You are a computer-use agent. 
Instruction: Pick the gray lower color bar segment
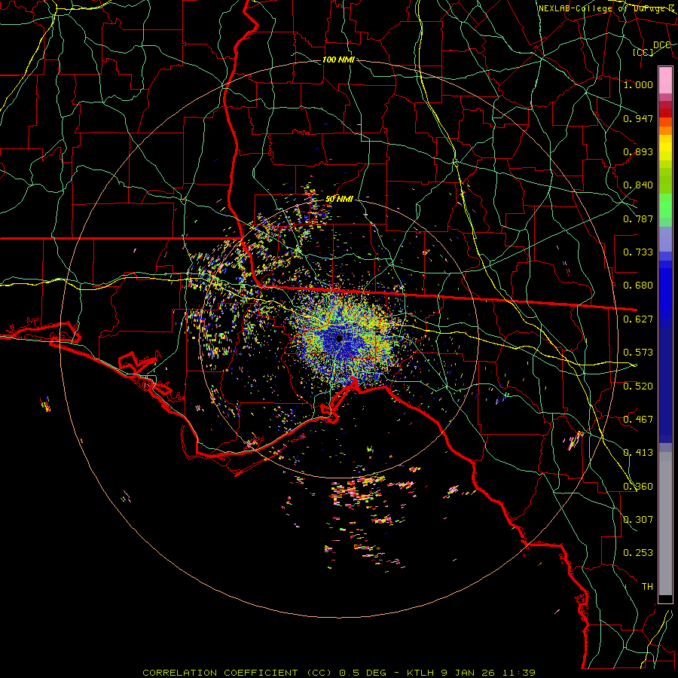(665, 524)
